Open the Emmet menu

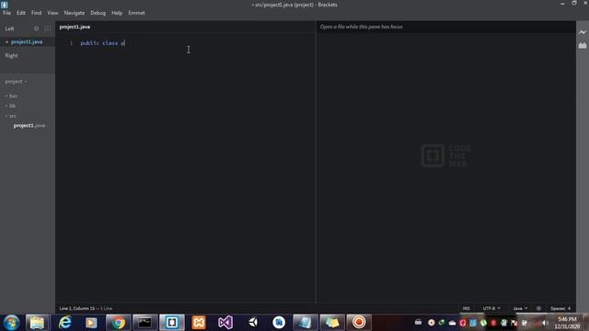coord(136,13)
